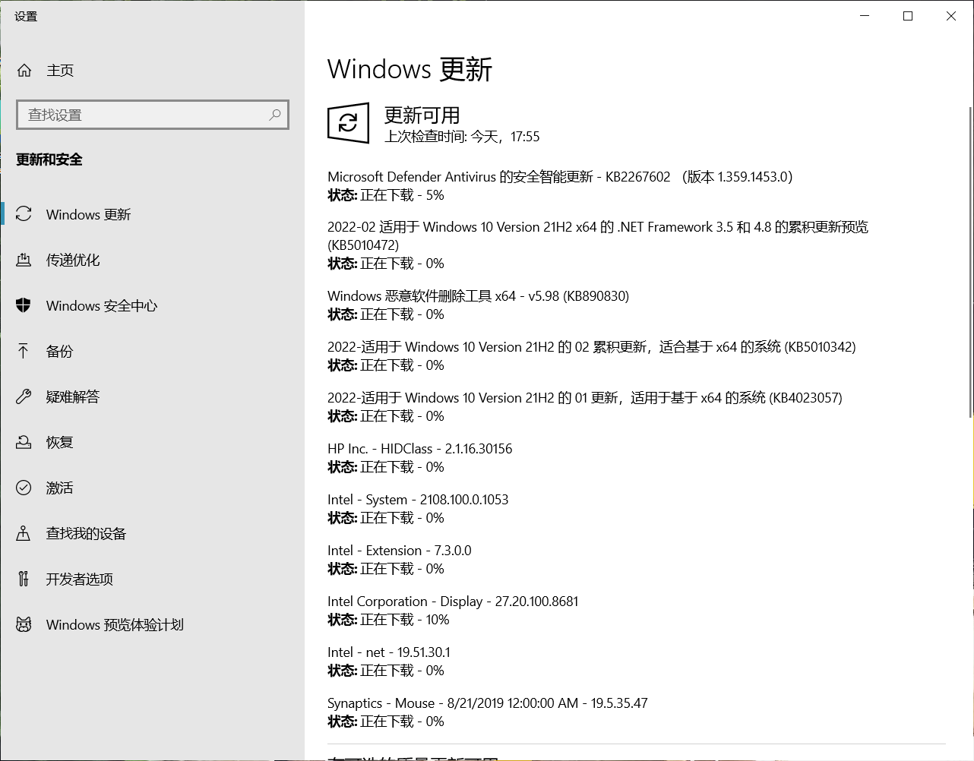Click the Windows 恶意软件删除工具 KB890830 entry
The height and width of the screenshot is (761, 974).
[x=479, y=305]
